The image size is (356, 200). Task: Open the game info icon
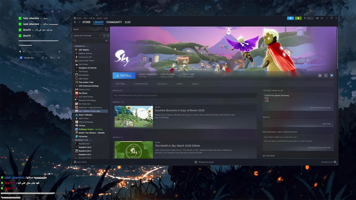(x=326, y=76)
